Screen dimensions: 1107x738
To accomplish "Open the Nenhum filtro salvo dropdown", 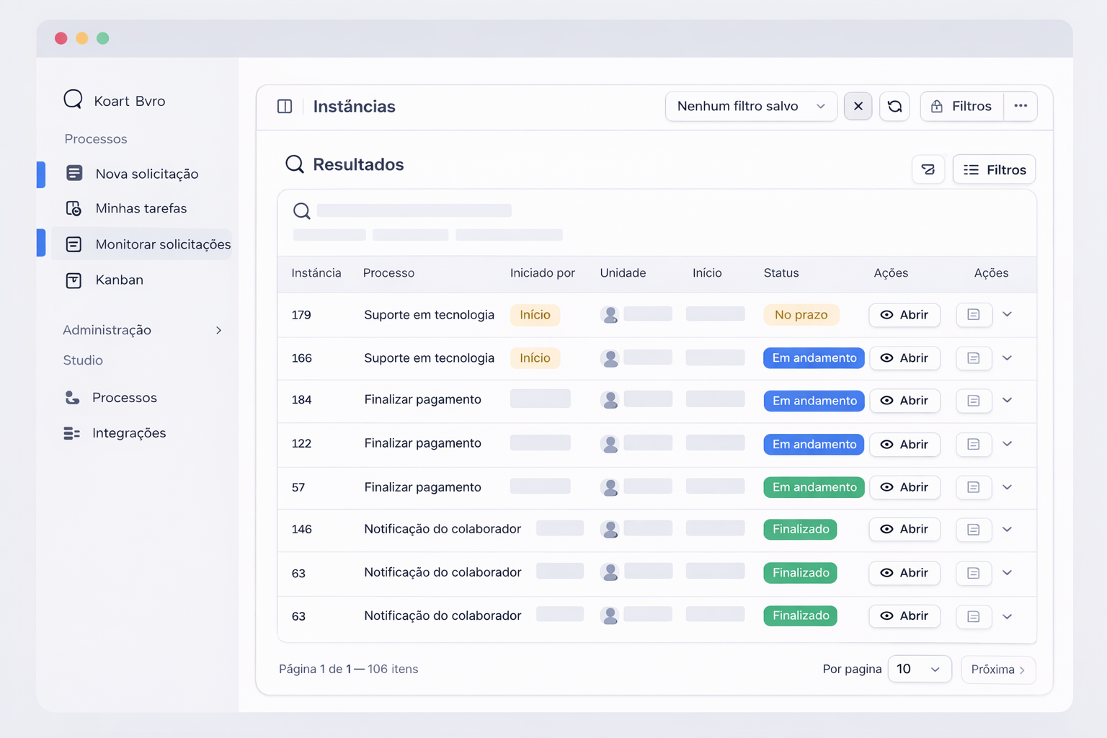I will point(750,107).
